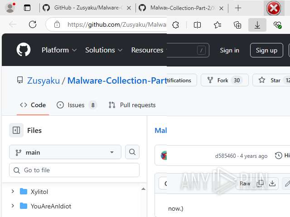Image resolution: width=290 pixels, height=217 pixels.
Task: Collapse the Files side panel icon
Action: tap(16, 130)
